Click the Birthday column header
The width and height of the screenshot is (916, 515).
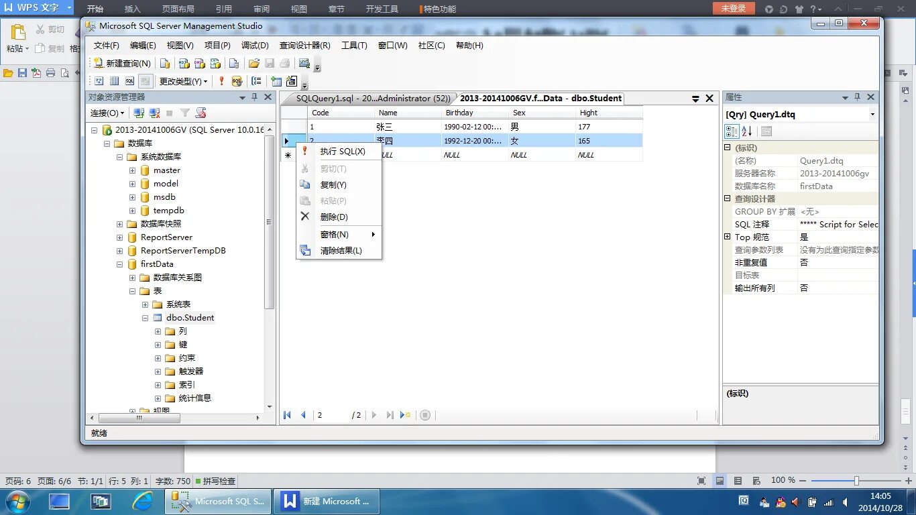[475, 113]
